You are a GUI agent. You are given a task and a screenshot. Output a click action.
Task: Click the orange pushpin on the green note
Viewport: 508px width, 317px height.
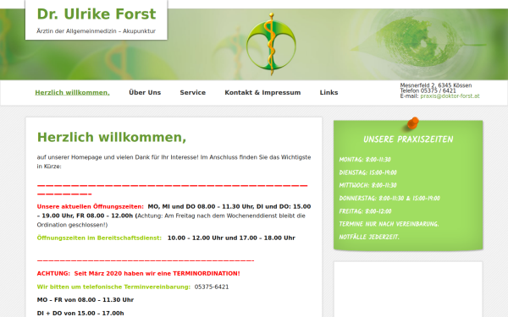[x=413, y=123]
